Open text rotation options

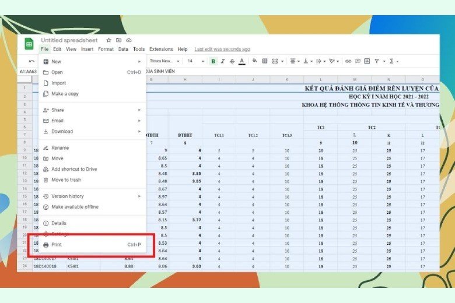334,61
